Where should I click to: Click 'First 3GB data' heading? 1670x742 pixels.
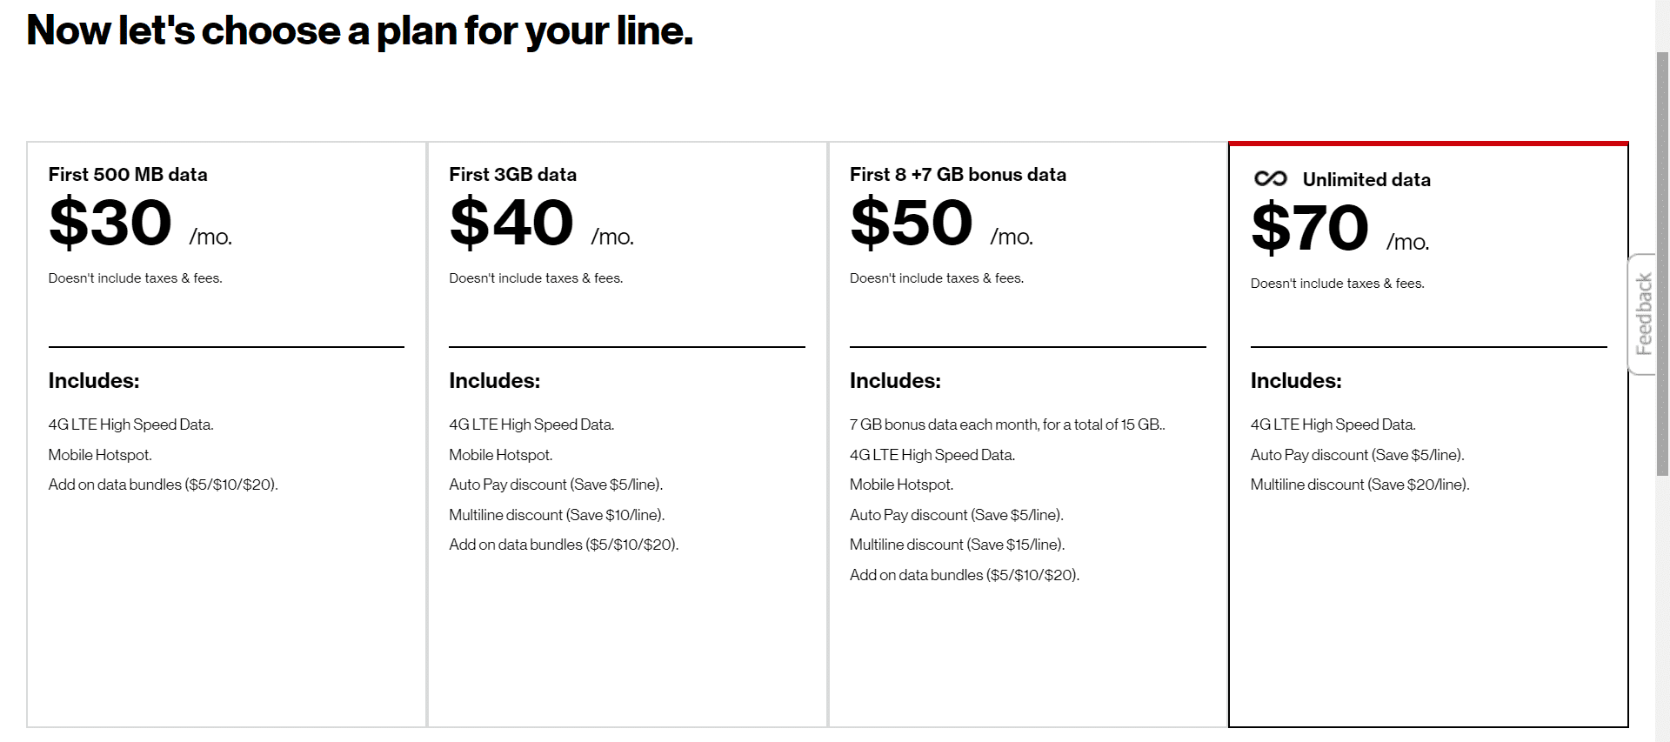512,174
